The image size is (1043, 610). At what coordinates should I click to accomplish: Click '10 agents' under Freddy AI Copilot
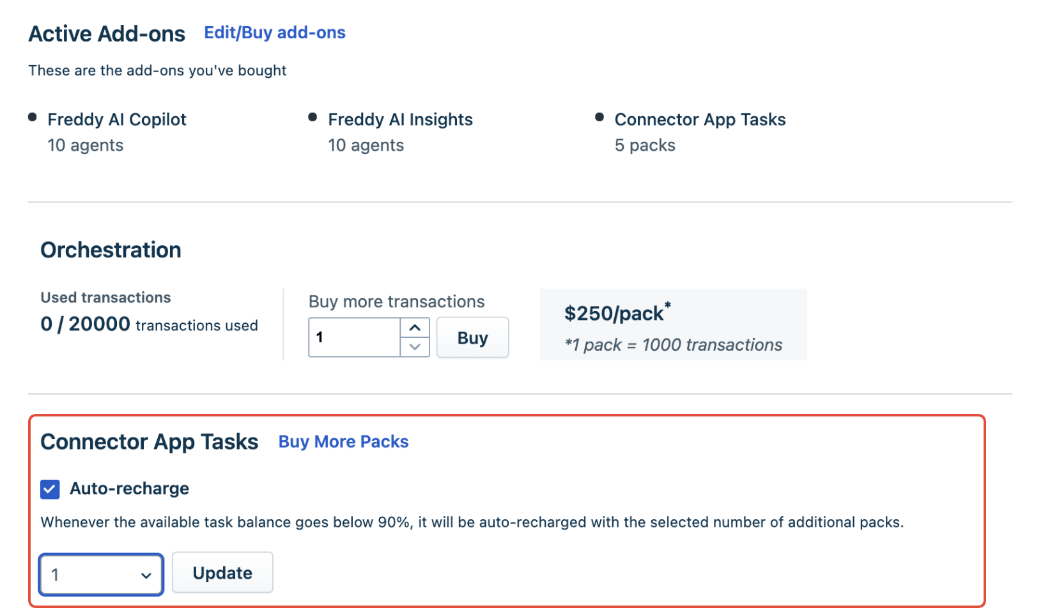click(85, 145)
